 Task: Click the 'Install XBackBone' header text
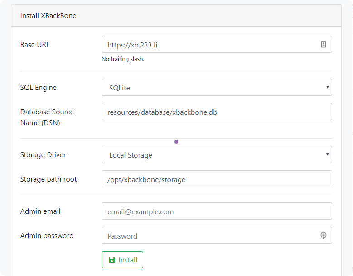click(x=48, y=16)
